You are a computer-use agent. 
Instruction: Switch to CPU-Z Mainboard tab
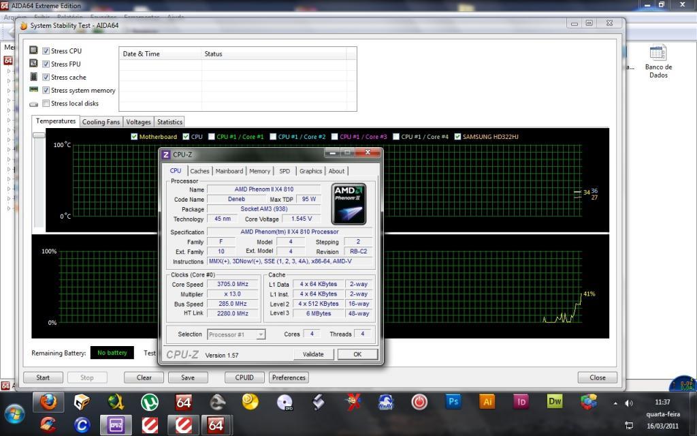click(x=229, y=171)
